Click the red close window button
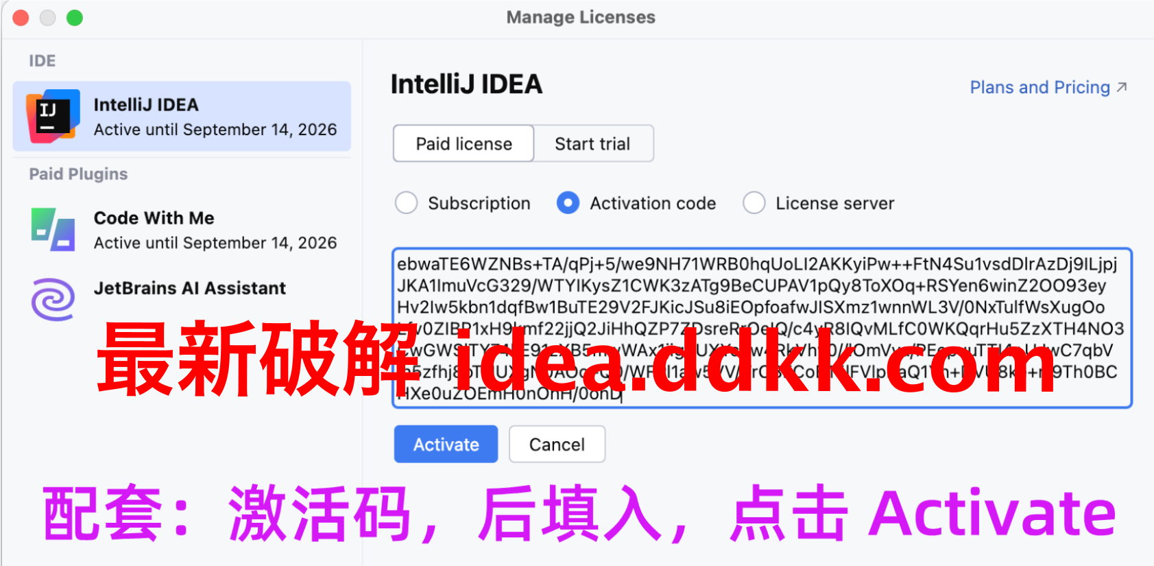 click(x=21, y=18)
